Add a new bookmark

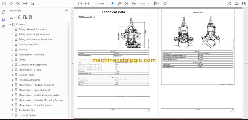(x=25, y=17)
